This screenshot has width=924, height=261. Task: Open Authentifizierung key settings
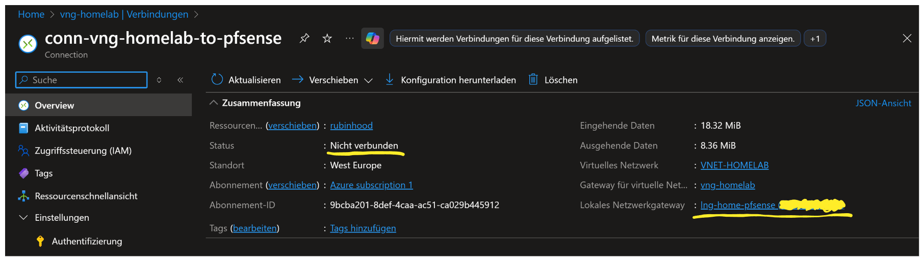click(87, 241)
